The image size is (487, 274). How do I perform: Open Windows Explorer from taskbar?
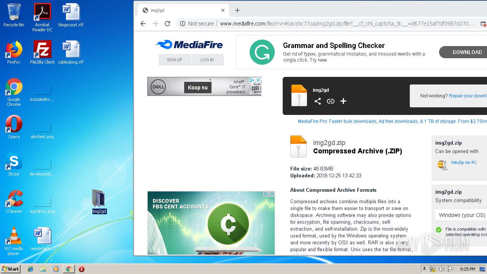click(43, 269)
